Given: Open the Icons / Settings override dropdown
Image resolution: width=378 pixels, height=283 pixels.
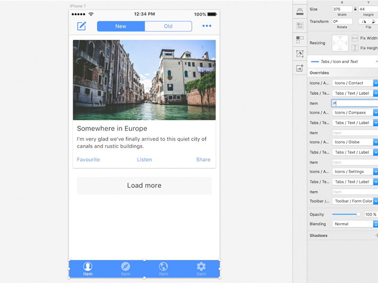Looking at the screenshot, I should pyautogui.click(x=355, y=172).
